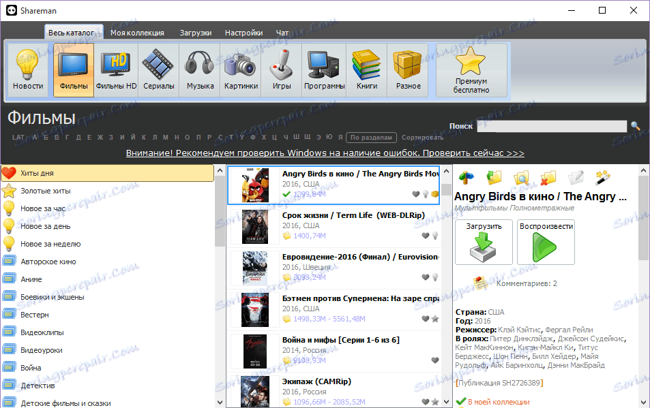Select Новое за неделю category

click(107, 244)
